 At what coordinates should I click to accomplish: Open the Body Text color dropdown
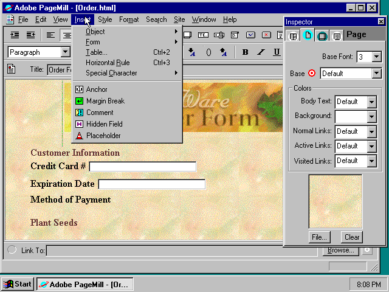point(371,102)
